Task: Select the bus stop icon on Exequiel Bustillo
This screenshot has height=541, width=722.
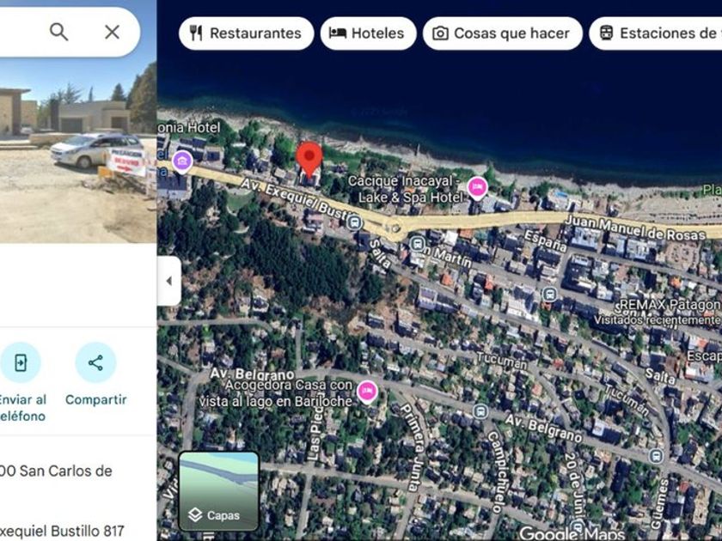Action: [x=354, y=223]
